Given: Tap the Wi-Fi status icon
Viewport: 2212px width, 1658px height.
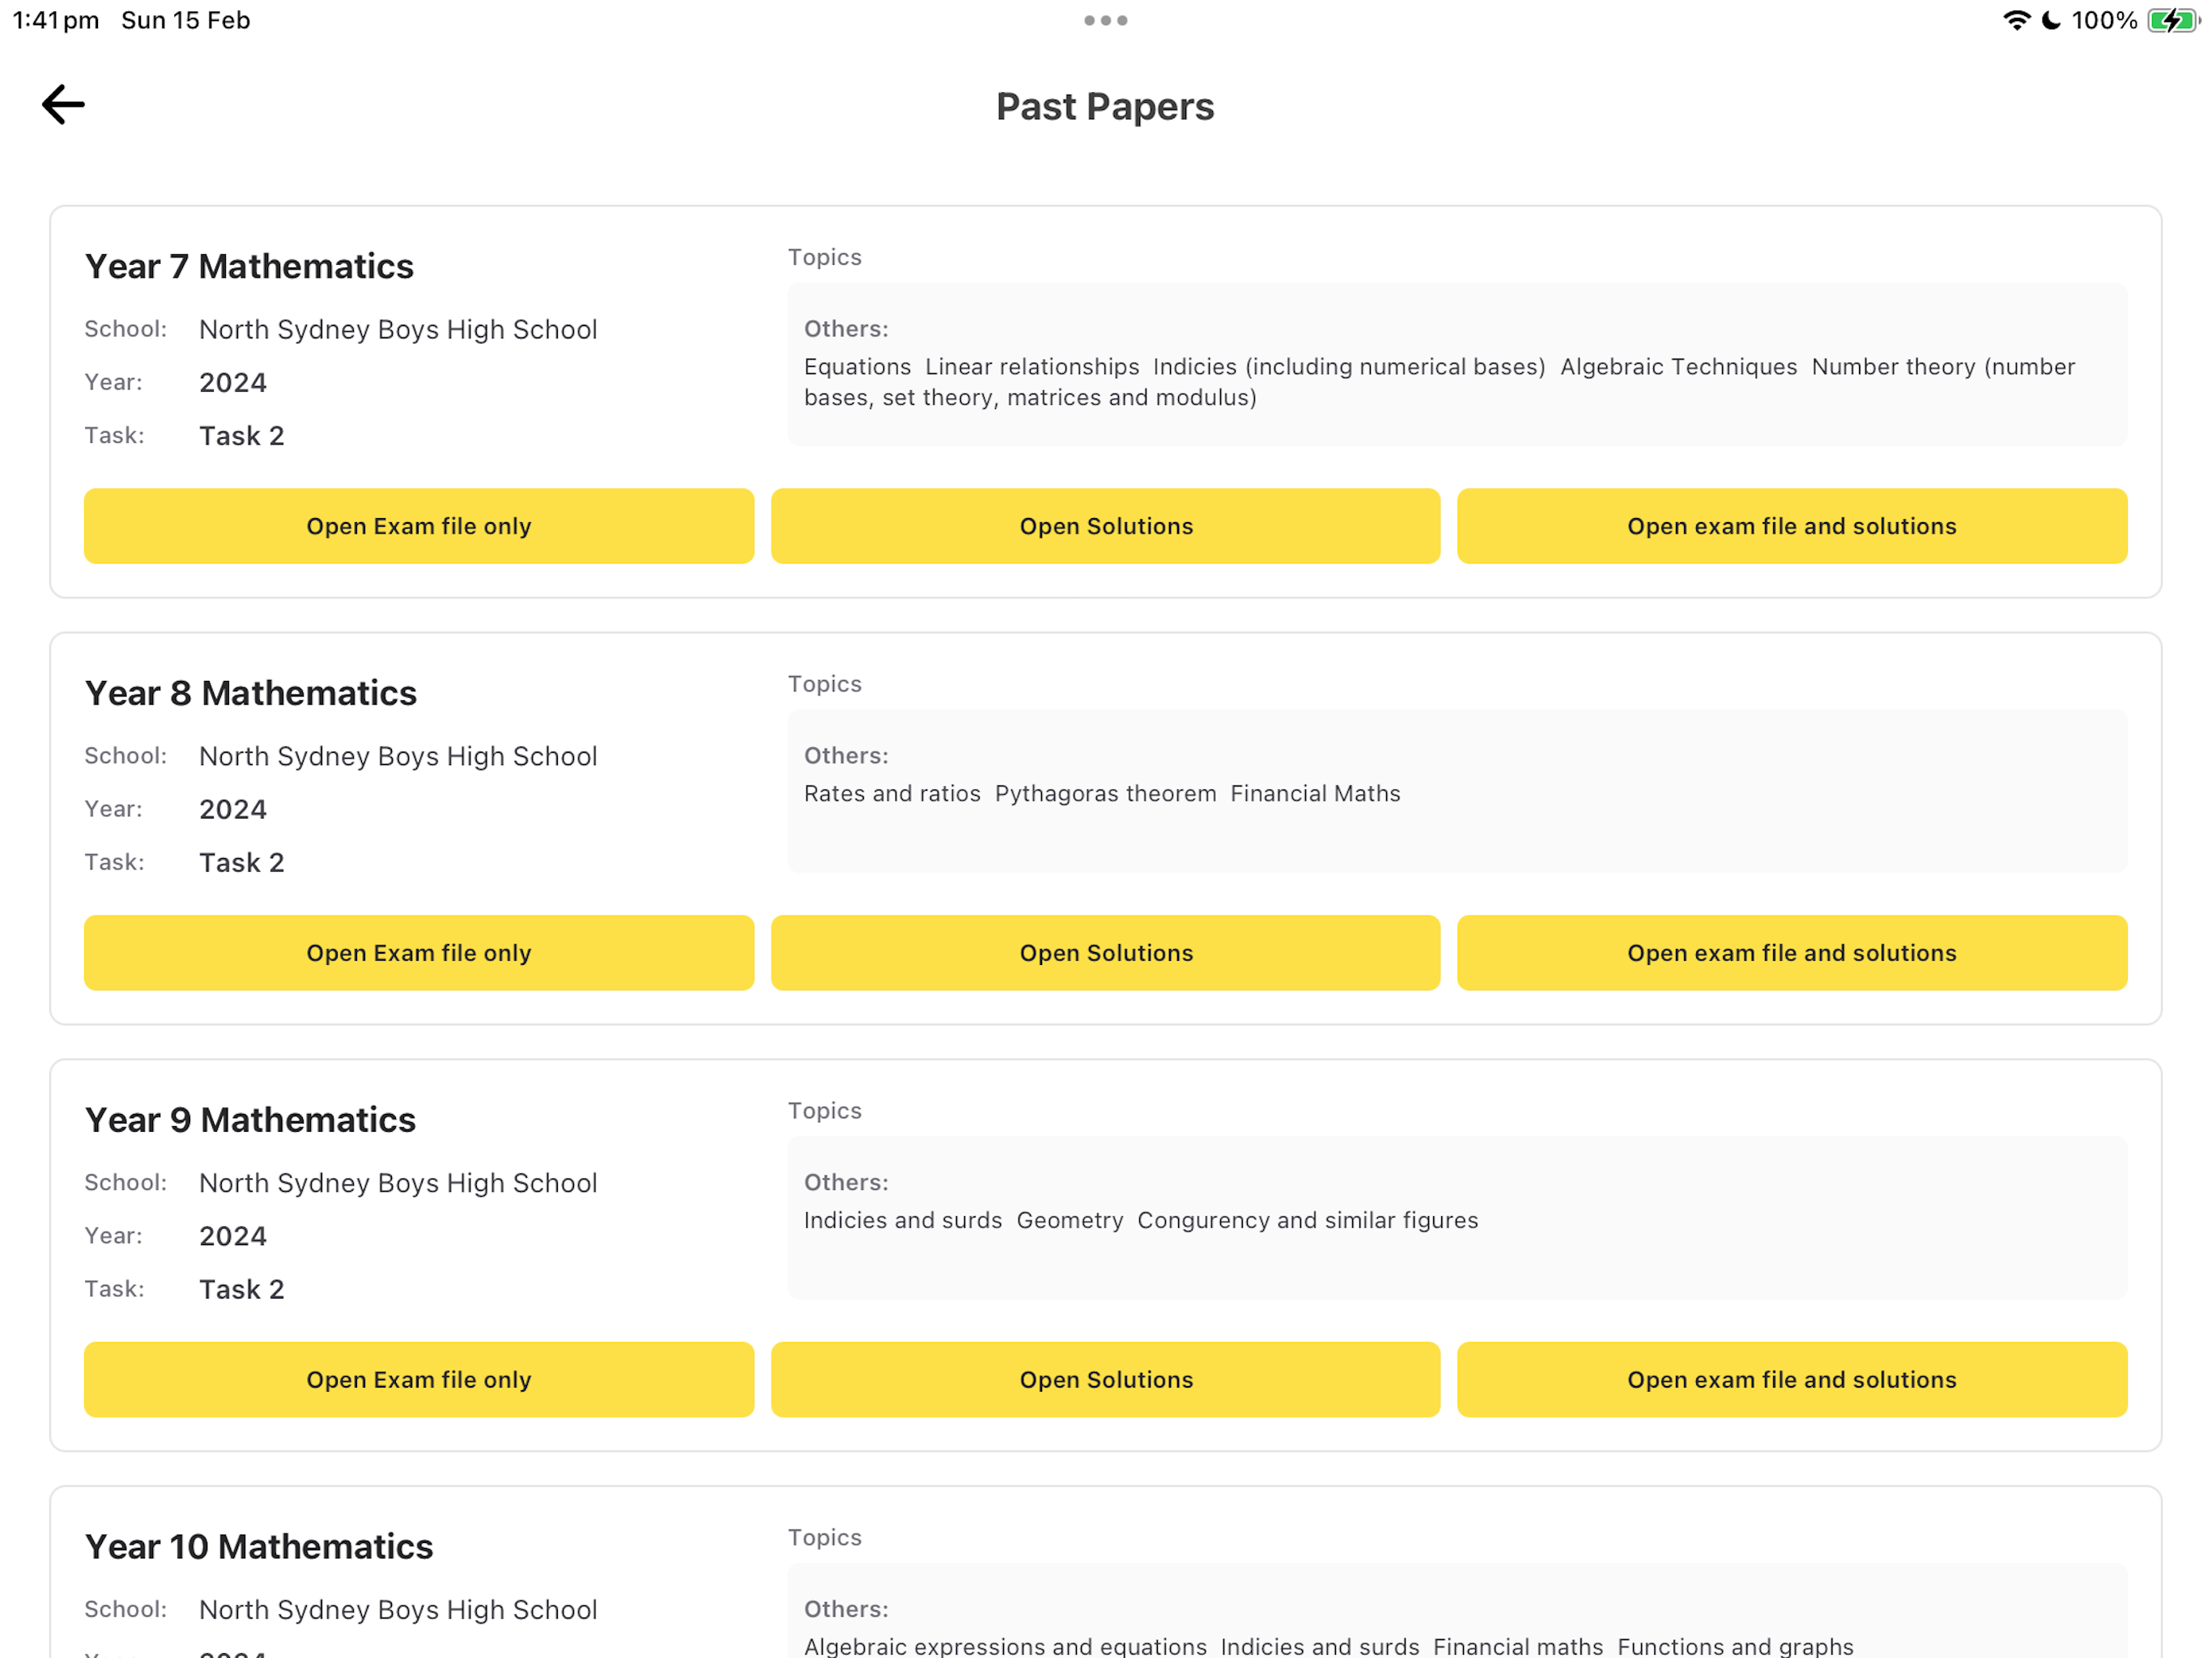Looking at the screenshot, I should coord(2016,20).
